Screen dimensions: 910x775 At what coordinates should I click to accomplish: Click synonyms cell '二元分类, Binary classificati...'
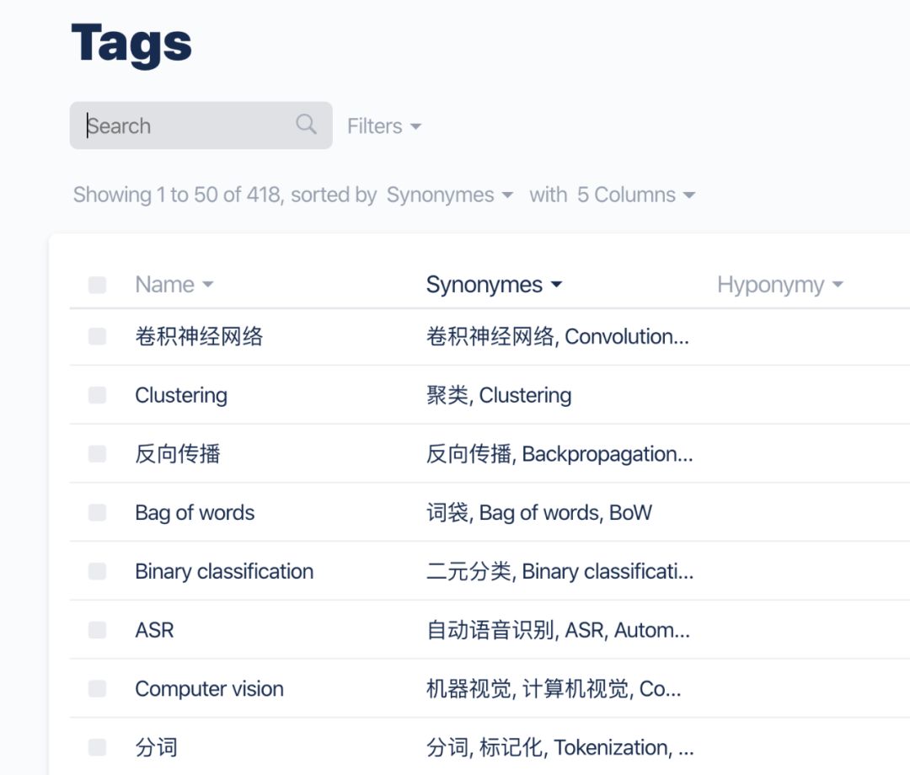tap(560, 571)
